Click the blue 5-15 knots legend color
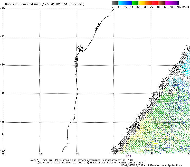This screenshot has width=190, height=167. point(125,3)
